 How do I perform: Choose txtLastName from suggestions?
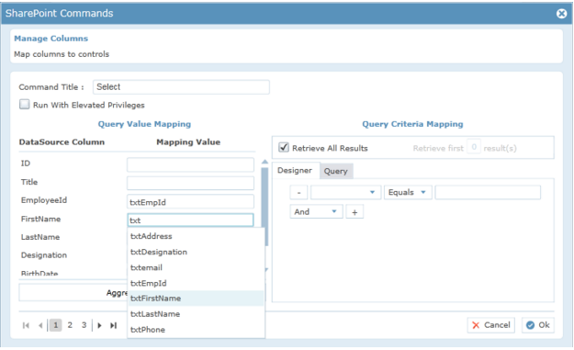[x=196, y=314]
